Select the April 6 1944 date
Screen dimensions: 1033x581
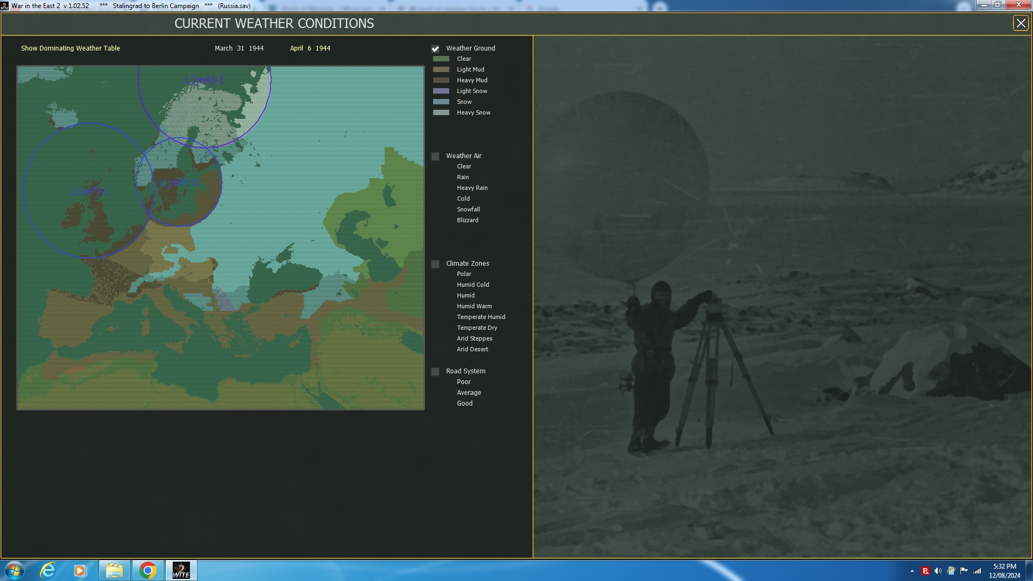click(x=310, y=48)
